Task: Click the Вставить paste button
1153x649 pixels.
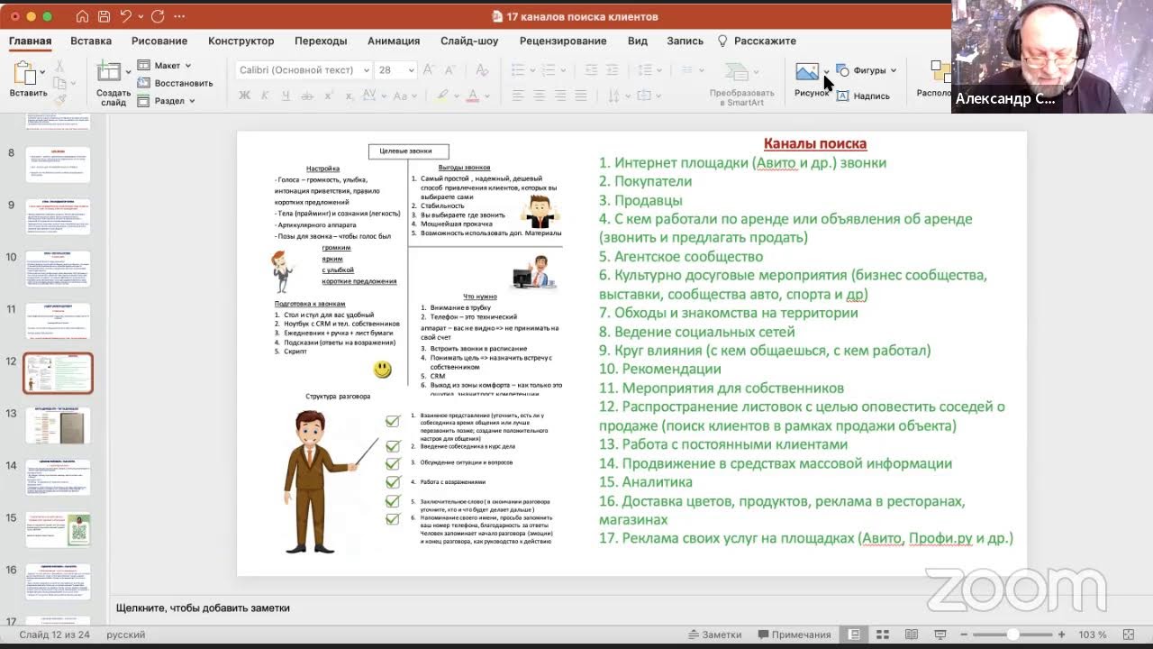Action: click(28, 79)
